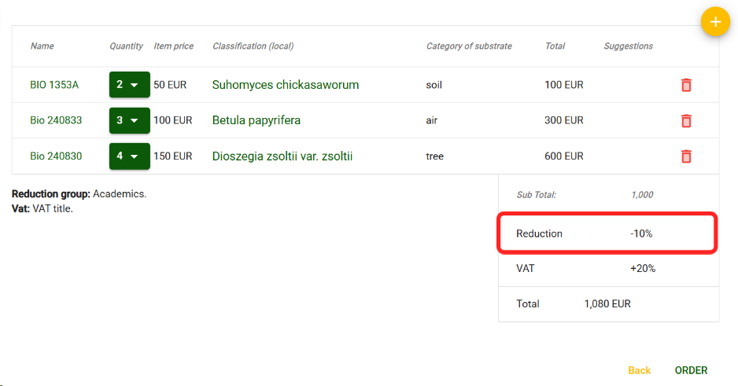Click the VAT +20% row
Viewport: 738px width, 386px height.
point(607,268)
